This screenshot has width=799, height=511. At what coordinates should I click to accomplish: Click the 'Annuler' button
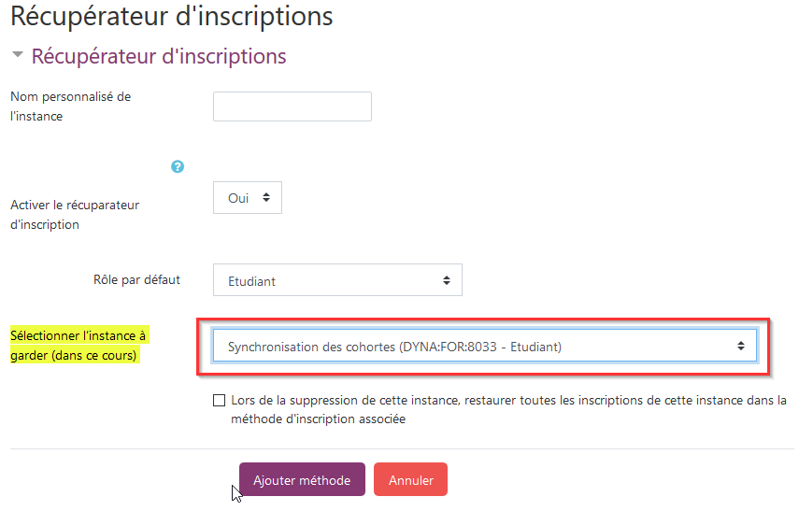pyautogui.click(x=410, y=480)
